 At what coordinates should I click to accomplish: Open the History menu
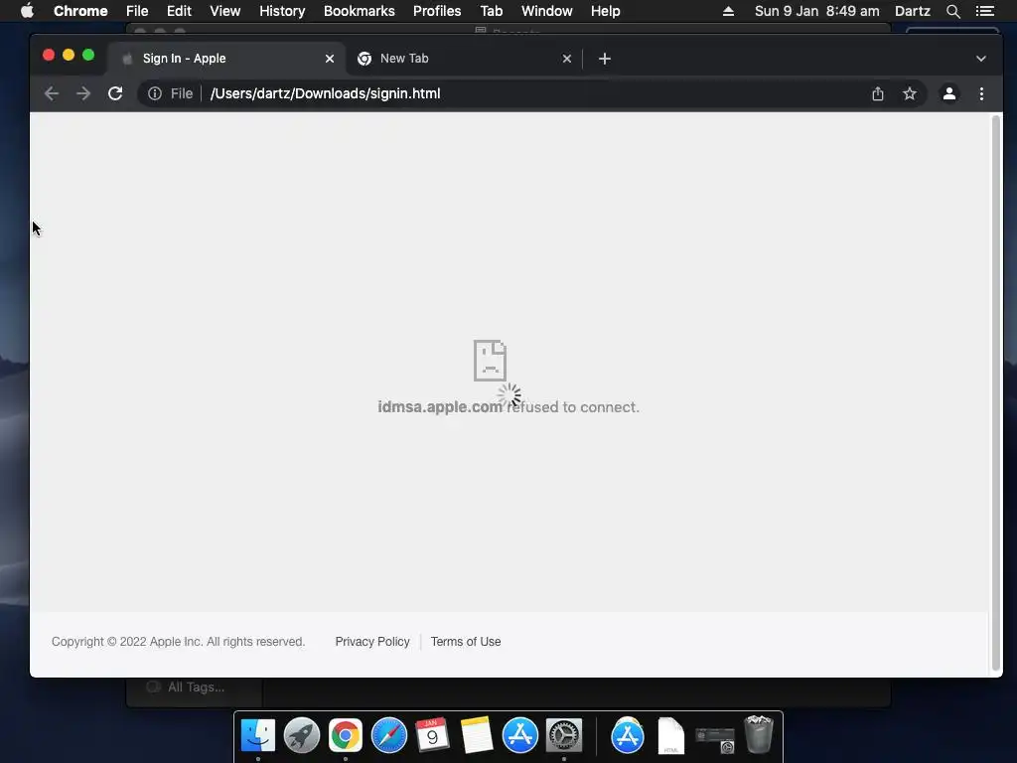click(x=282, y=11)
